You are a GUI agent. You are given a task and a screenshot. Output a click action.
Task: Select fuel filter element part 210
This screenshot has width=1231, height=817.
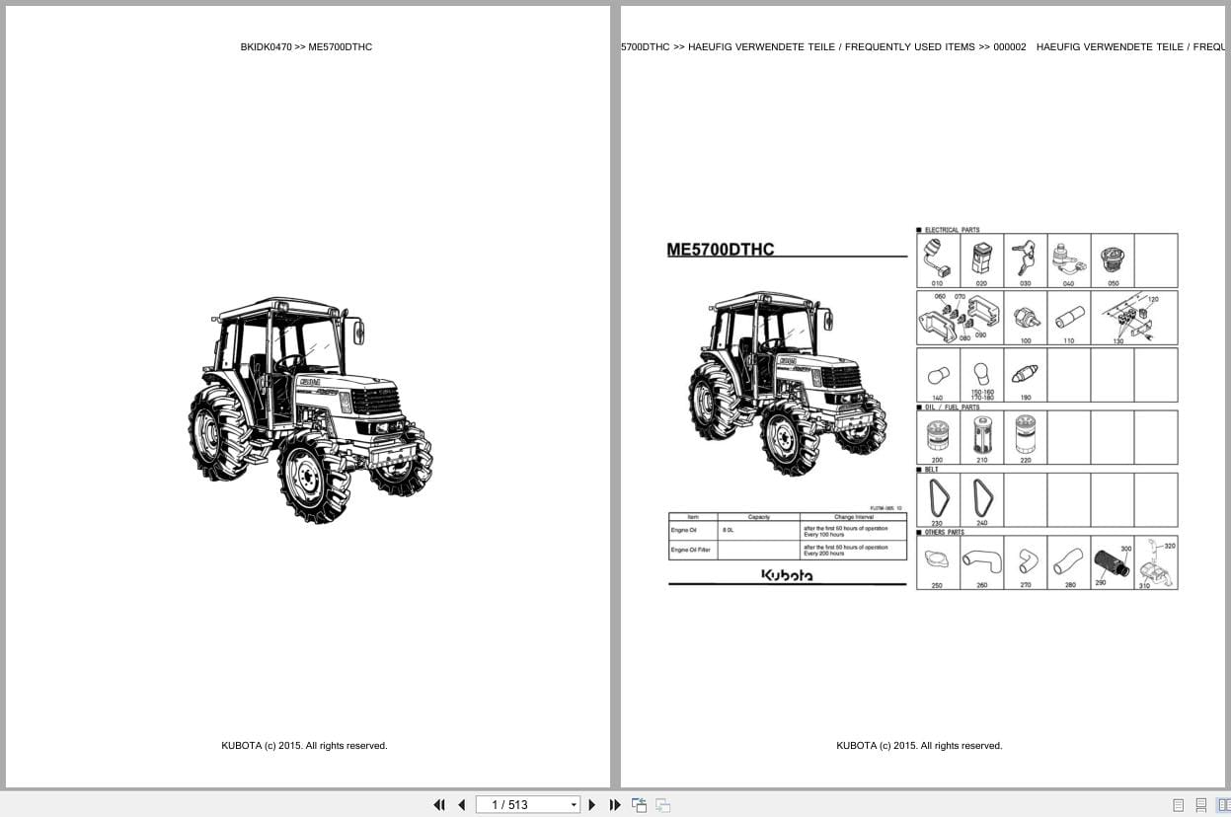981,437
